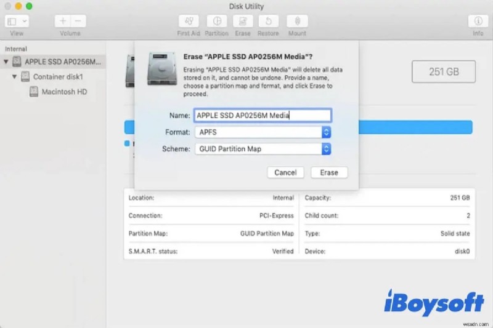Click the PCI-Express connection value
The height and width of the screenshot is (328, 493).
(276, 215)
